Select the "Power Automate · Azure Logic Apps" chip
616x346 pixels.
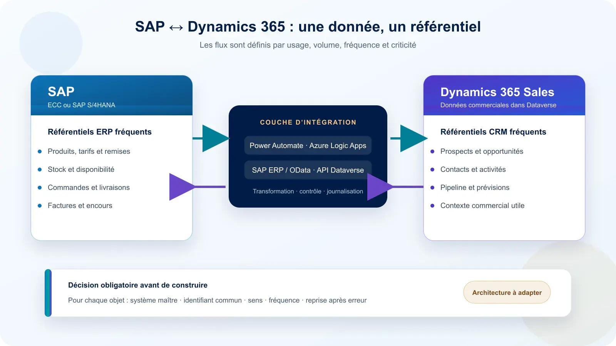(308, 145)
